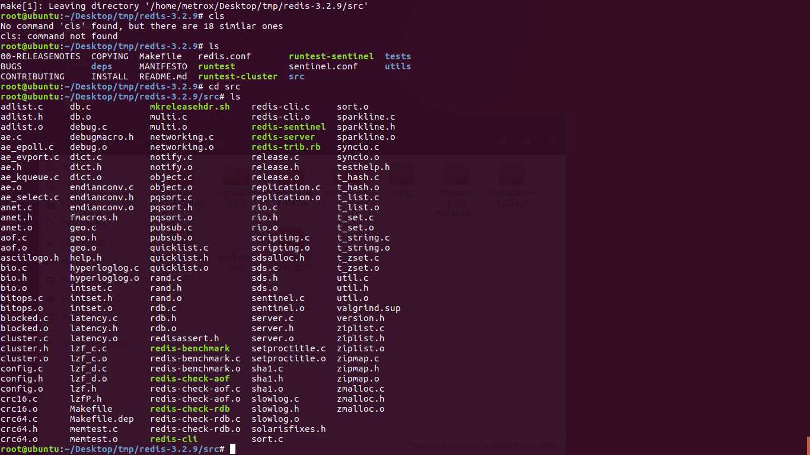Select the mkreleasehdr.sh script name
The height and width of the screenshot is (455, 810).
click(x=190, y=107)
